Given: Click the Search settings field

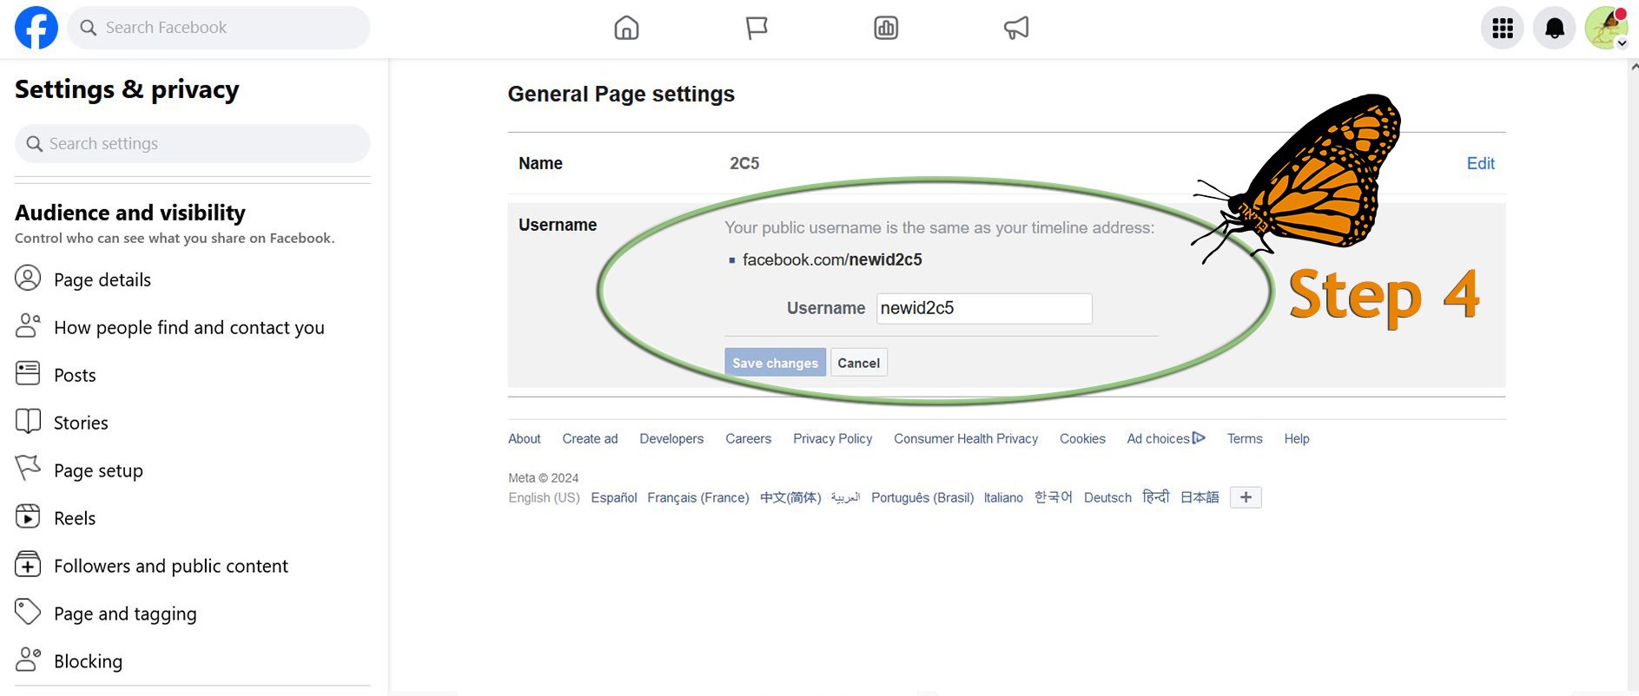Looking at the screenshot, I should tap(193, 143).
